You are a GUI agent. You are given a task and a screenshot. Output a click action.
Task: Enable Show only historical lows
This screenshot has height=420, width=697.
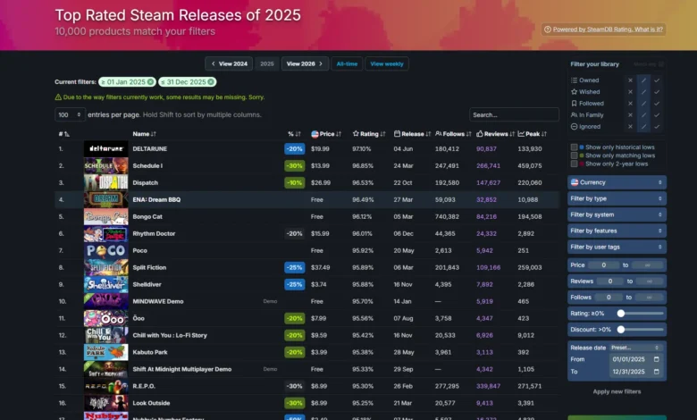pos(574,147)
